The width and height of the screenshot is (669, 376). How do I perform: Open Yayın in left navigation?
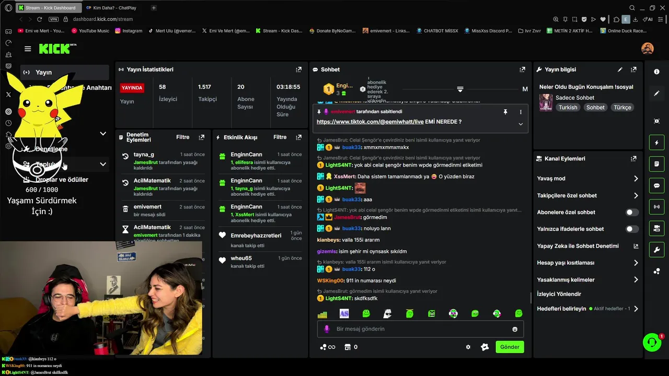click(x=65, y=72)
